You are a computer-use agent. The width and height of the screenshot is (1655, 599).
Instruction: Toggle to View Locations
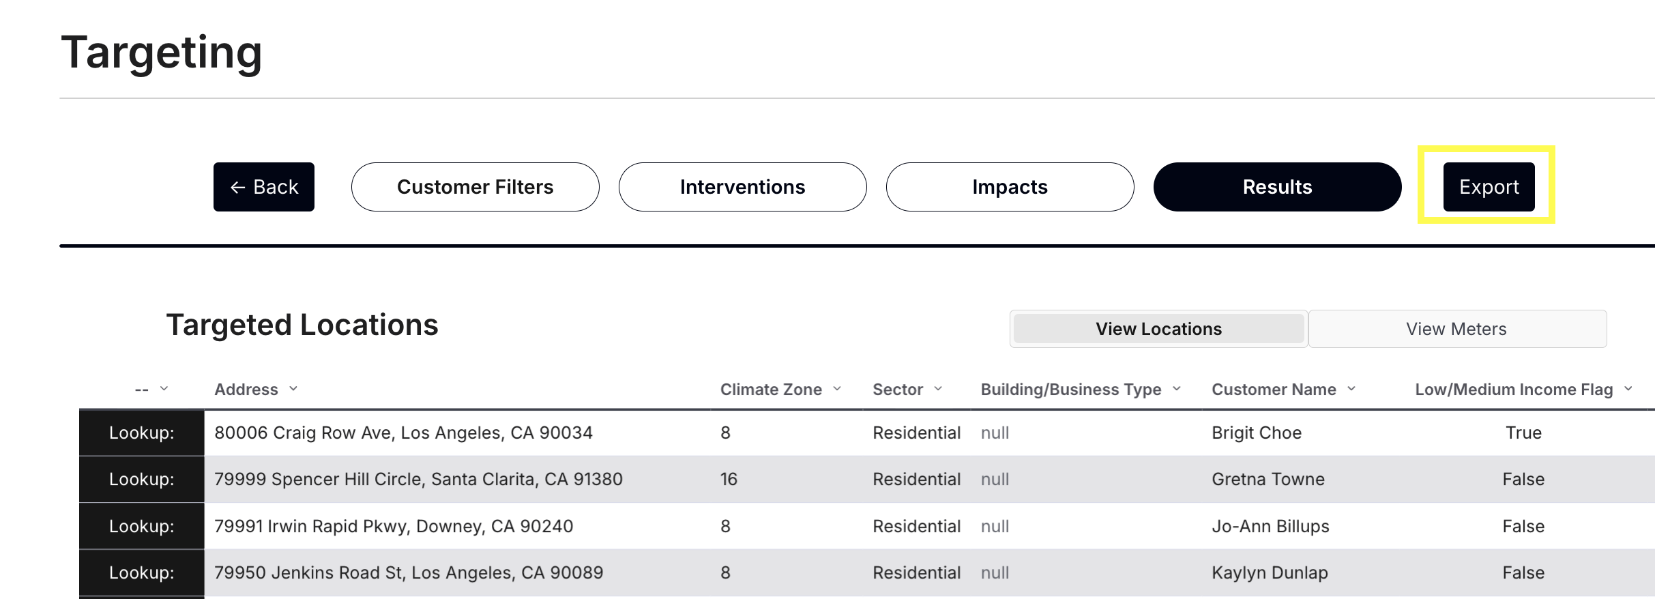point(1158,329)
